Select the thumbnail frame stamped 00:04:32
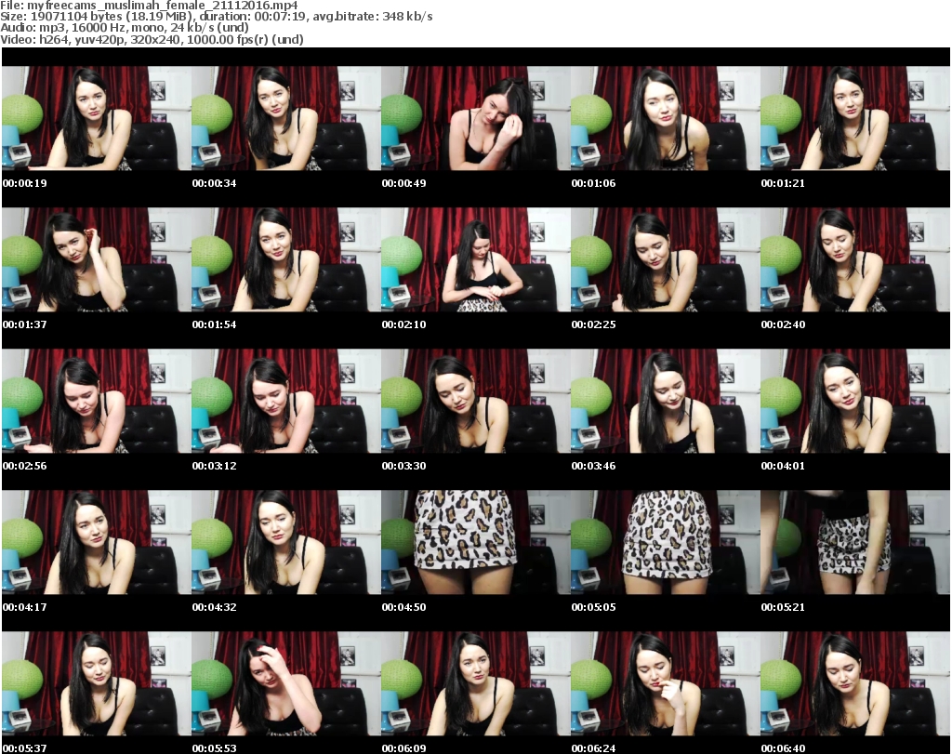 pos(286,543)
